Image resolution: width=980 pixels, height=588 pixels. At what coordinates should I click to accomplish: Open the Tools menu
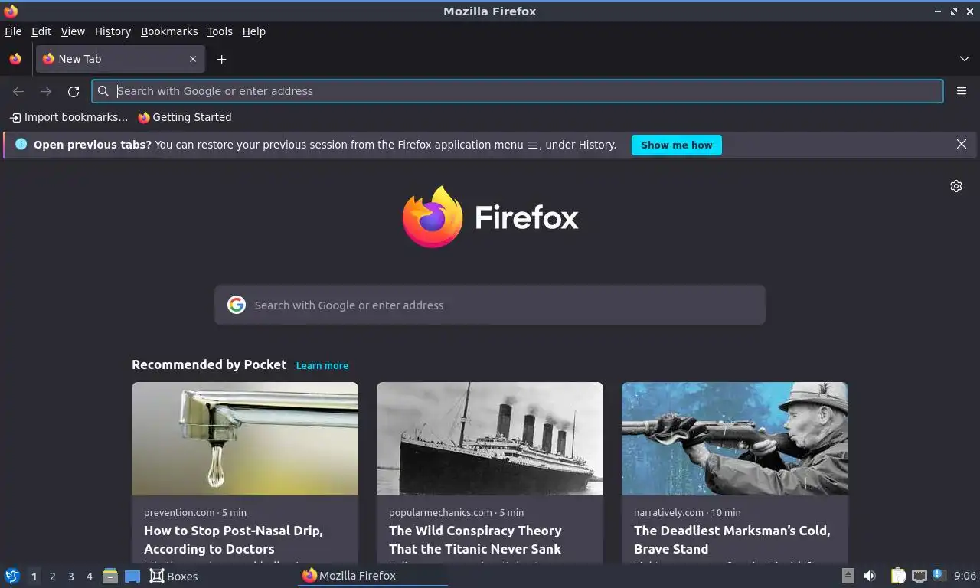[x=220, y=31]
